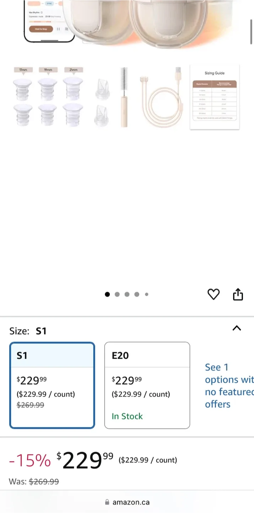254x513 pixels.
Task: Share this product using the share icon
Action: click(x=238, y=294)
